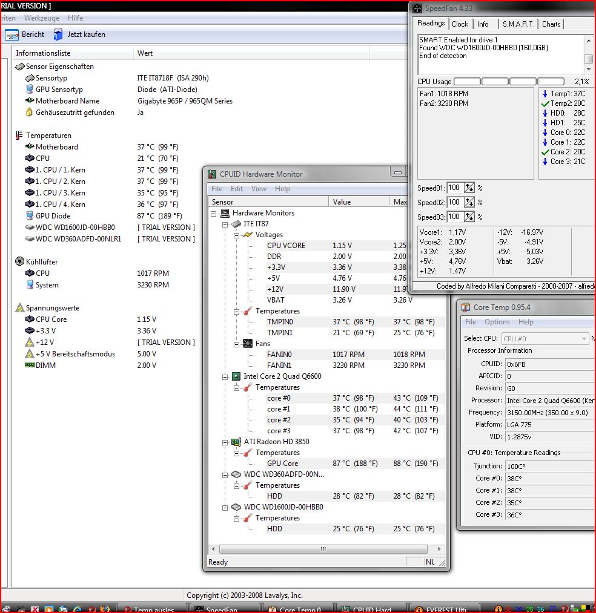
Task: Switch to the CPUID Hard taskbar button
Action: (372, 609)
